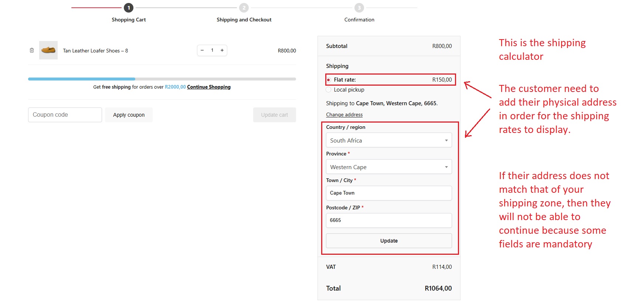Image resolution: width=642 pixels, height=305 pixels.
Task: Follow the Continue Shopping link
Action: [x=209, y=87]
